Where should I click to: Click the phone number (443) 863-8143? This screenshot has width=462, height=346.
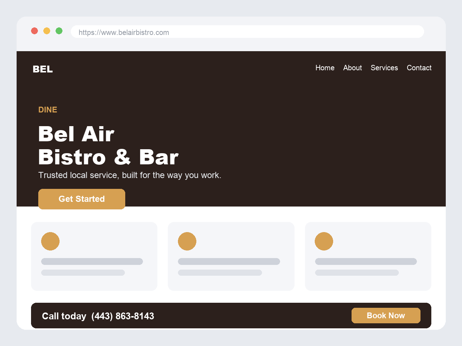(123, 316)
